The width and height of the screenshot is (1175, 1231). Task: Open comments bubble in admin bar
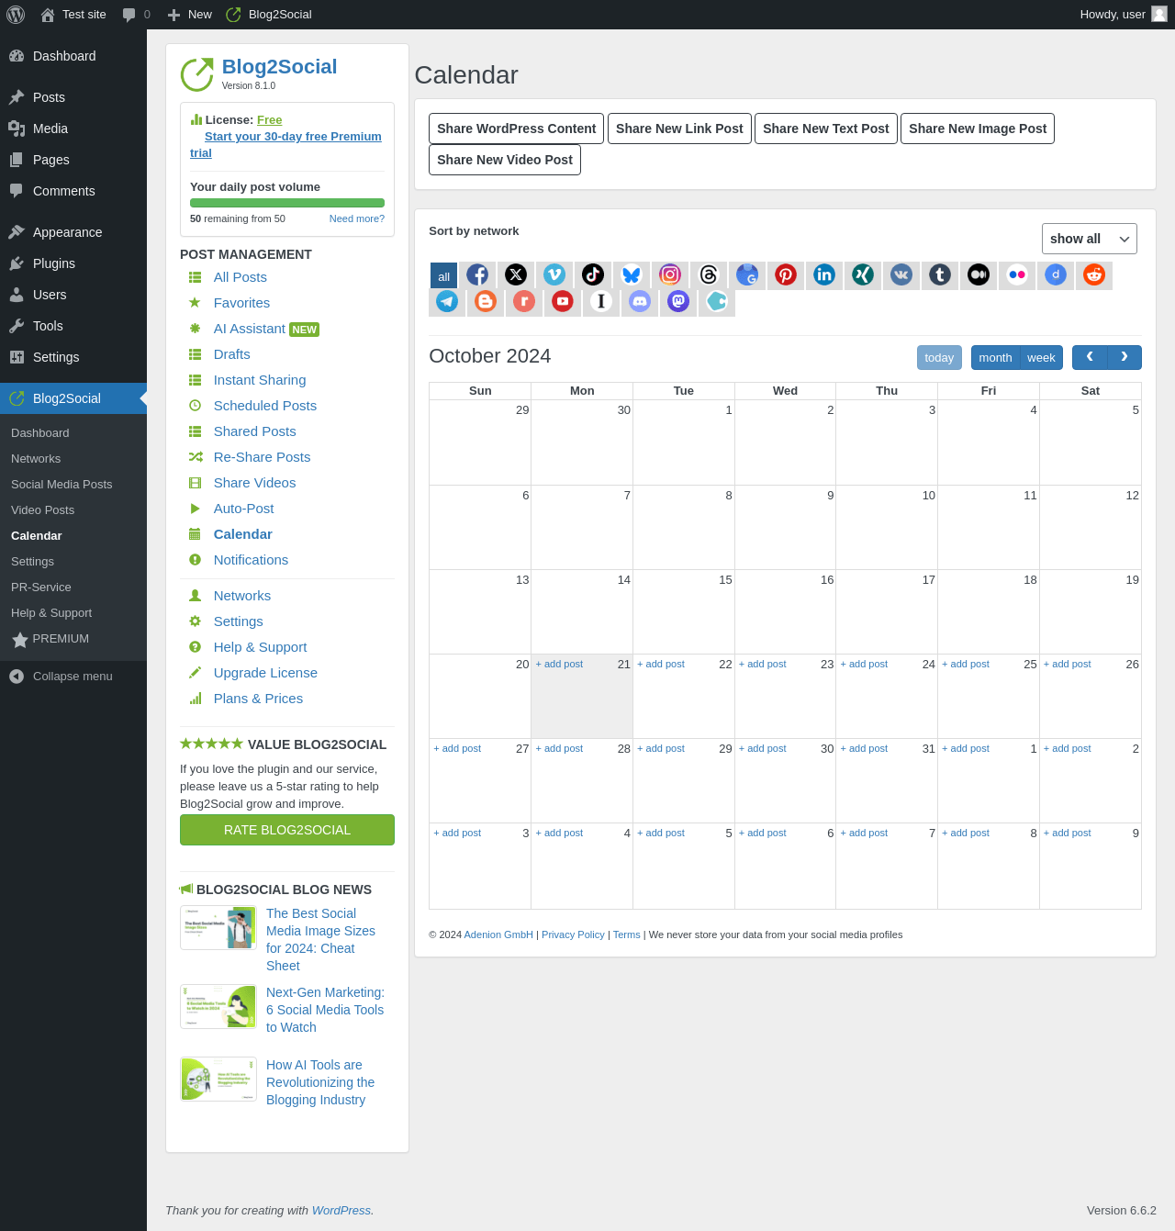pos(136,15)
